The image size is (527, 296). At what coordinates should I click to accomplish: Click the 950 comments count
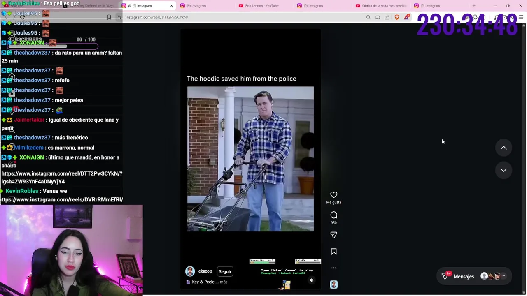click(333, 223)
